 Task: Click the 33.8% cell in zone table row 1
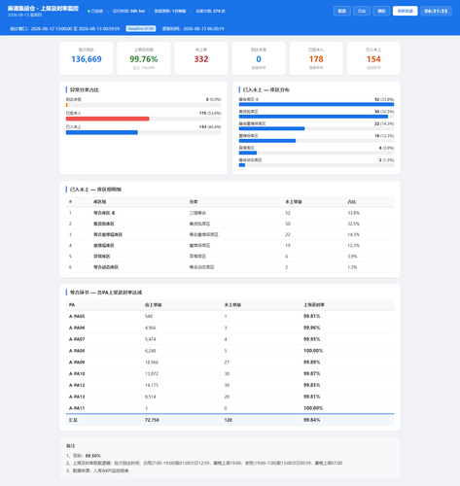(x=353, y=213)
